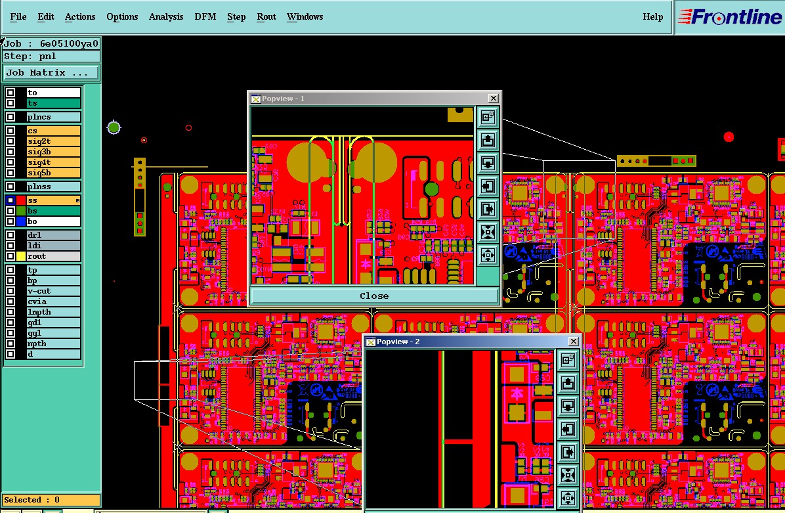This screenshot has width=785, height=513.
Task: Pan right in Popview 1
Action: click(x=488, y=209)
